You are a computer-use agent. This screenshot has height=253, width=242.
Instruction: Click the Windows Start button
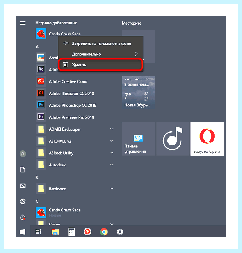23,232
